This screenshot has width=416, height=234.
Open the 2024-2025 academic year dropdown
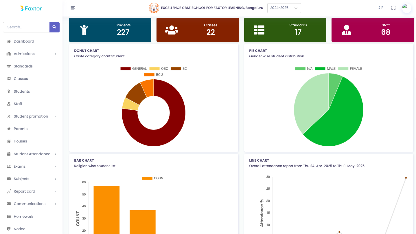coord(284,8)
